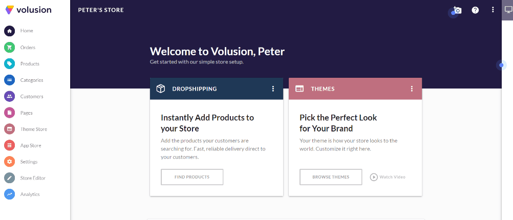Image resolution: width=513 pixels, height=220 pixels.
Task: Expand the Dropshipping card options menu
Action: [273, 89]
